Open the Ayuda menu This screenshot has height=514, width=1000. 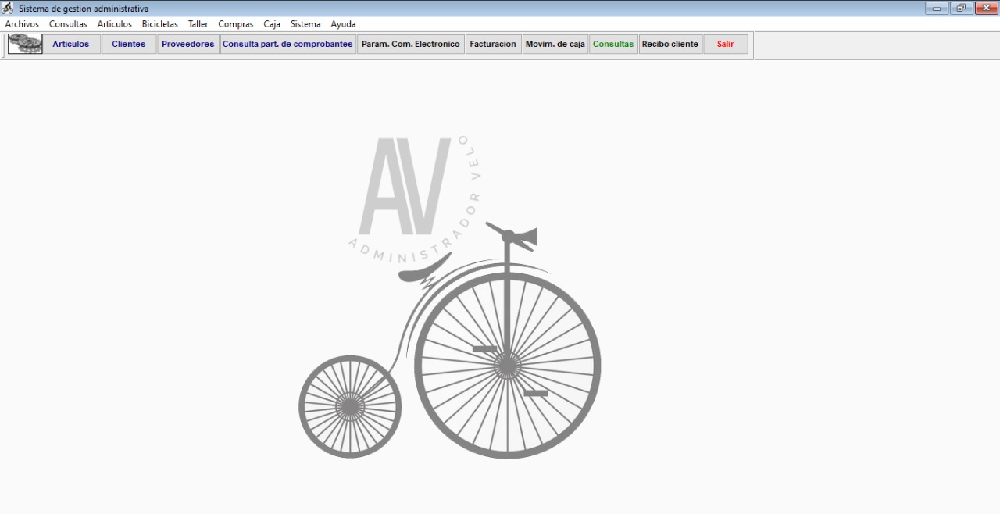[x=343, y=24]
